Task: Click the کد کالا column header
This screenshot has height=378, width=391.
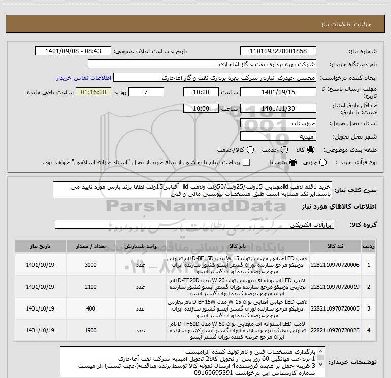Action: pos(335,247)
